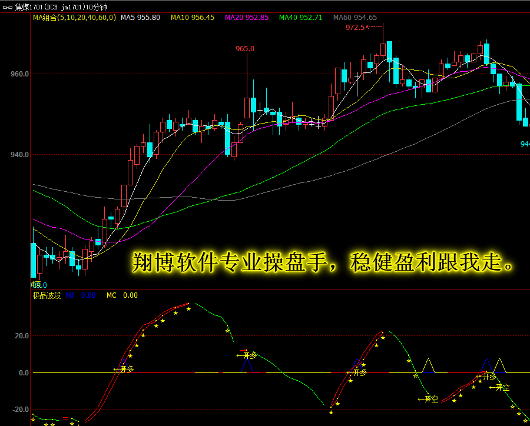Click the 开空 signal near -20 level
Viewport: 530px width, 426px height.
tap(428, 400)
